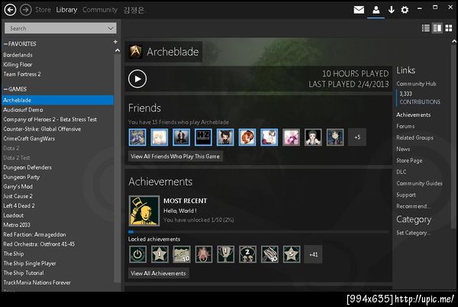The image size is (458, 307).
Task: Click the Archeblade game logo icon
Action: pos(136,51)
